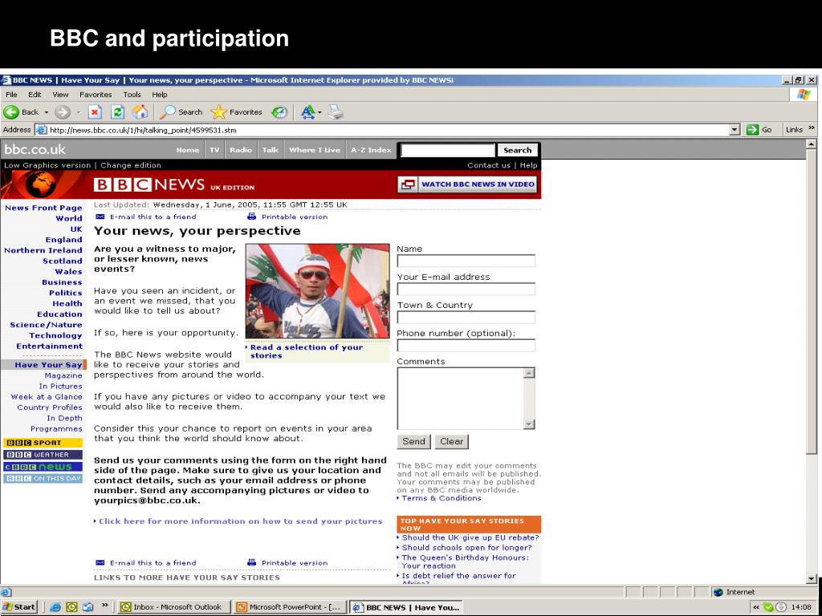Click the A-Z Index tab
This screenshot has height=616, width=822.
coord(371,150)
